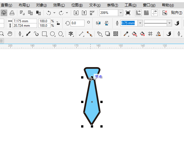Expand the outline width dropdown
Image resolution: width=184 pixels, height=142 pixels.
pyautogui.click(x=140, y=23)
